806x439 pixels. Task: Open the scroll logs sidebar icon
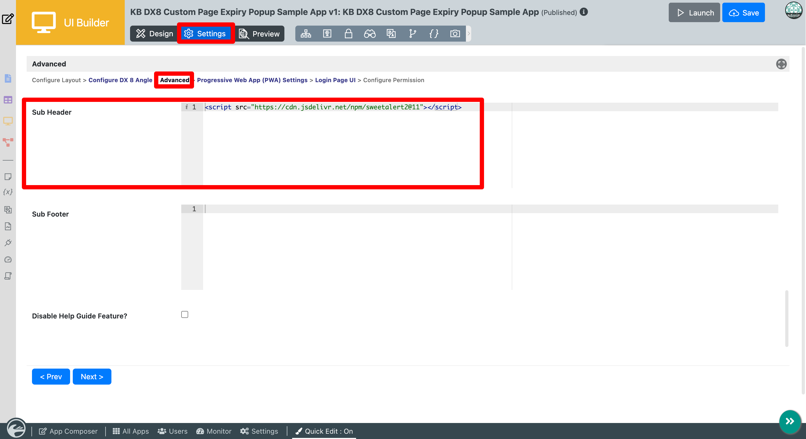[8, 276]
